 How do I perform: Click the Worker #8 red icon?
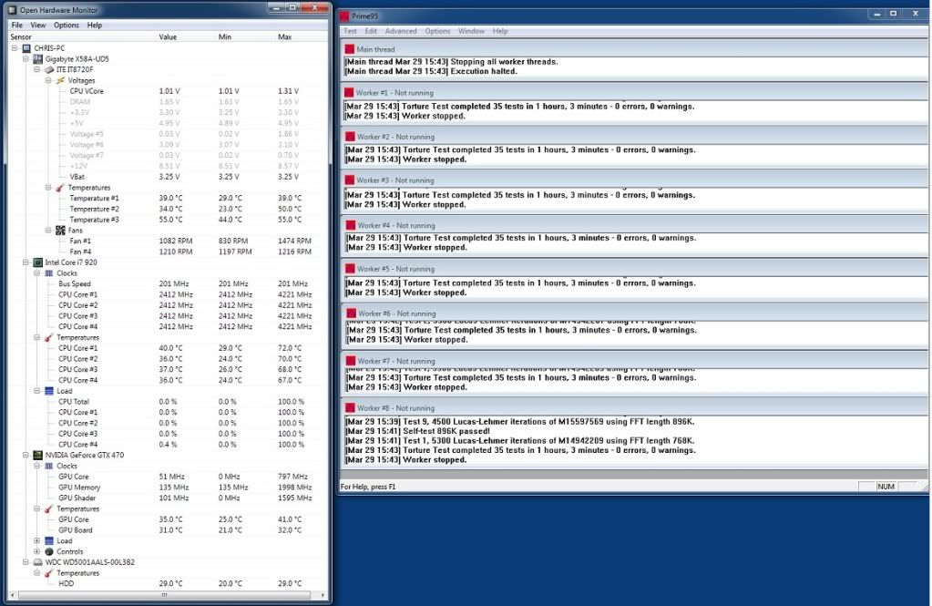click(351, 408)
